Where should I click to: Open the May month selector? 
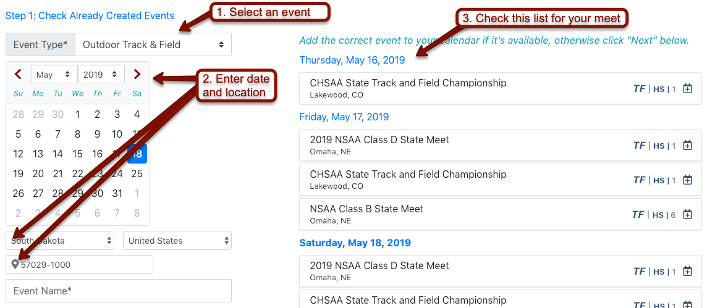(x=54, y=74)
